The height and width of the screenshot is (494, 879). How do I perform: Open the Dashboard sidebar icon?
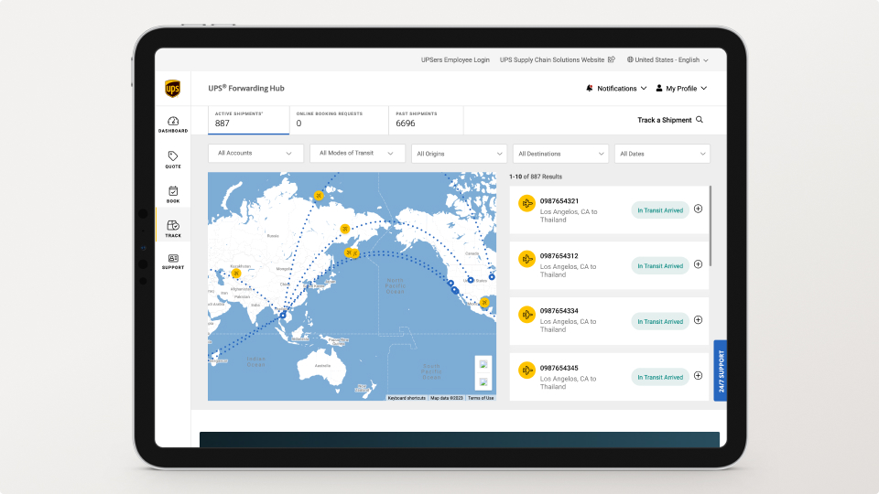tap(172, 122)
